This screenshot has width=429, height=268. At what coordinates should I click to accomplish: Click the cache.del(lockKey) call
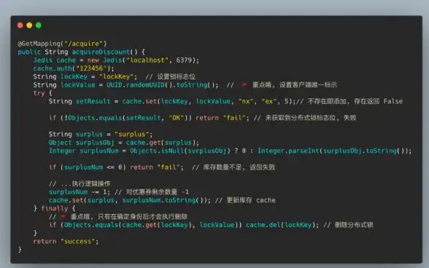click(280, 225)
